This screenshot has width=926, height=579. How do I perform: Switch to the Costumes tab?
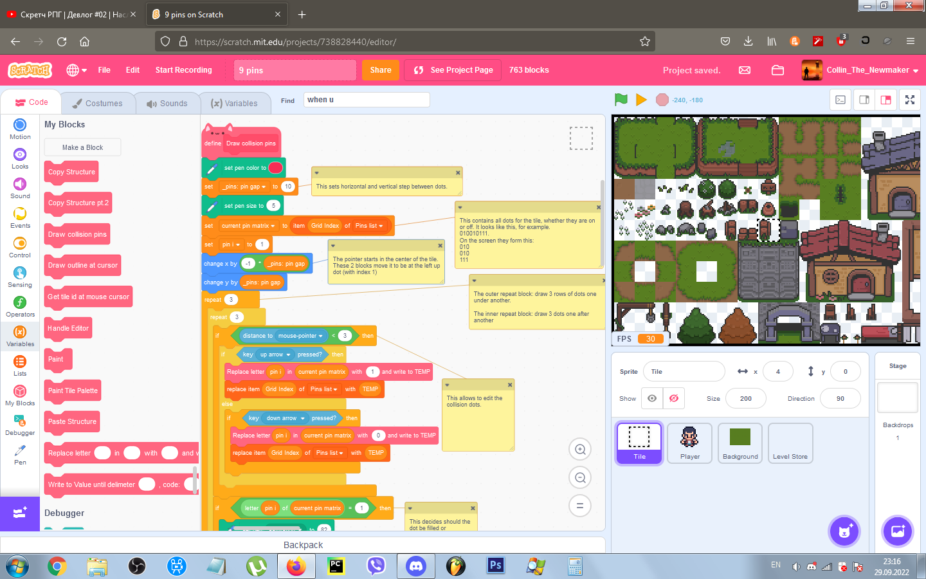tap(98, 103)
